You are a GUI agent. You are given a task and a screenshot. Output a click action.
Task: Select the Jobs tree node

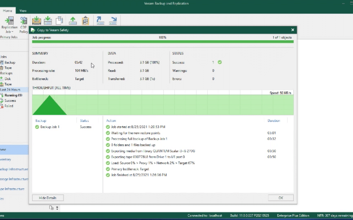[x=3, y=57]
